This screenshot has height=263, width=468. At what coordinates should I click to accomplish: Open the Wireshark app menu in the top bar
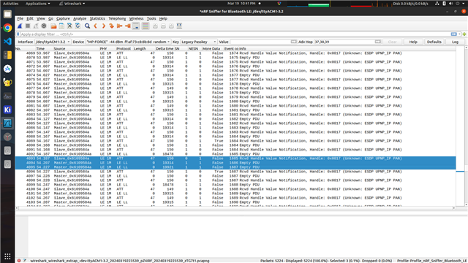[x=72, y=4]
